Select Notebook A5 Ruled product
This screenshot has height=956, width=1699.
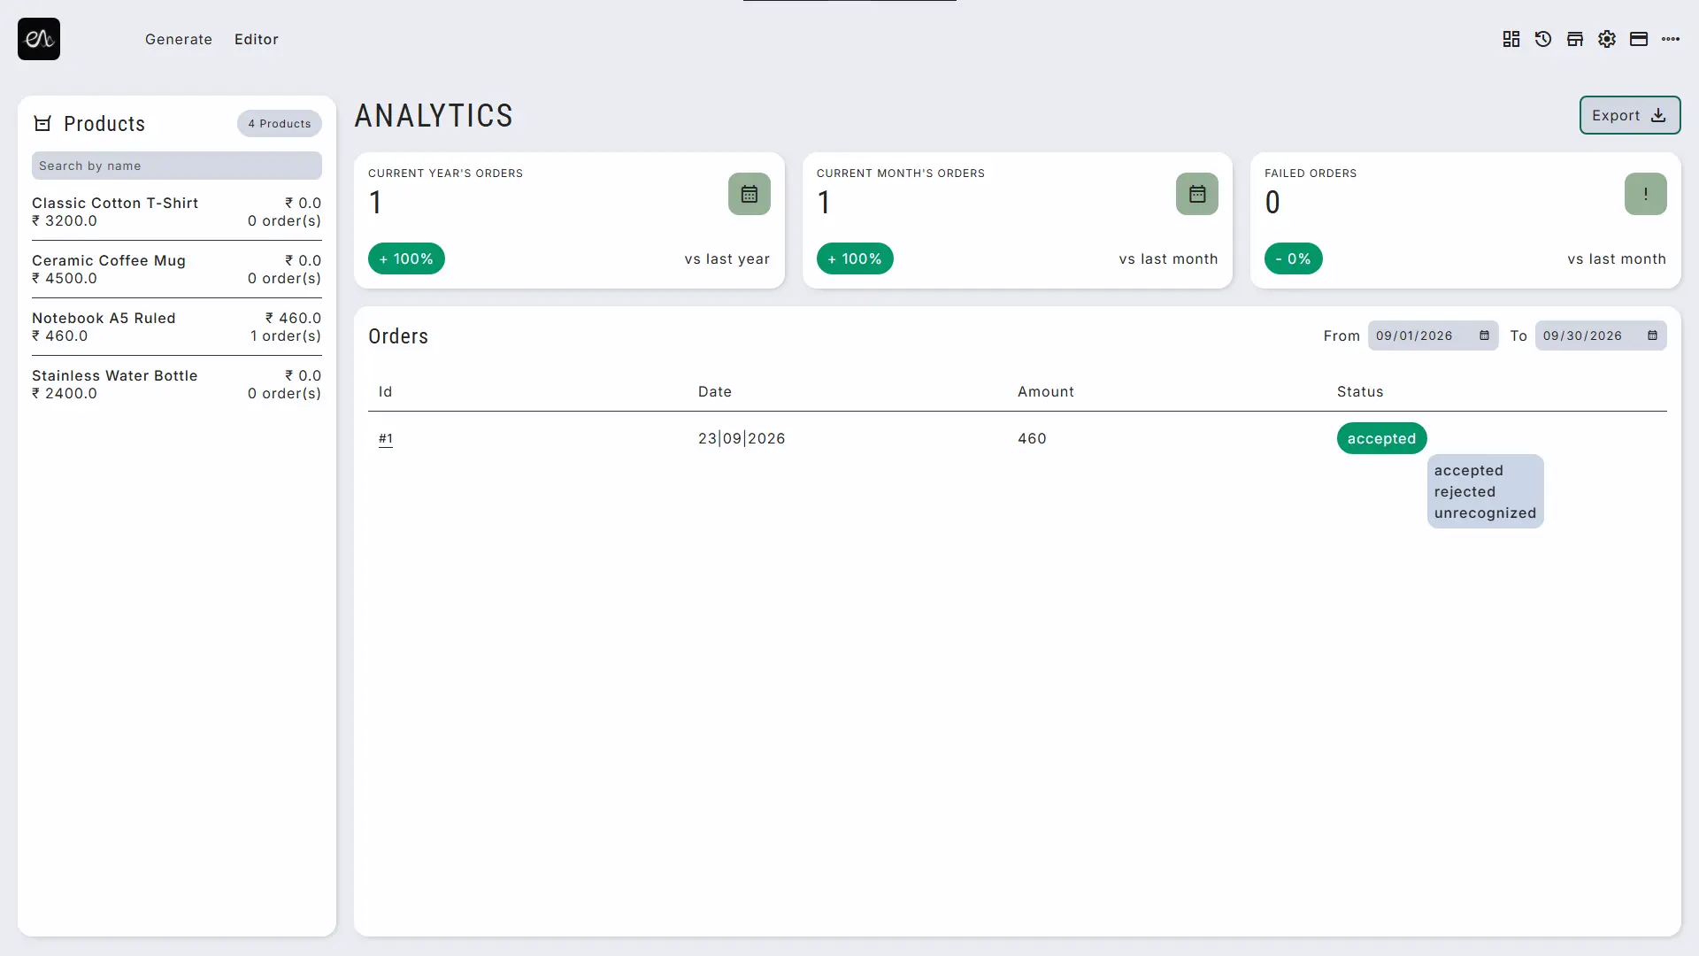coord(177,327)
